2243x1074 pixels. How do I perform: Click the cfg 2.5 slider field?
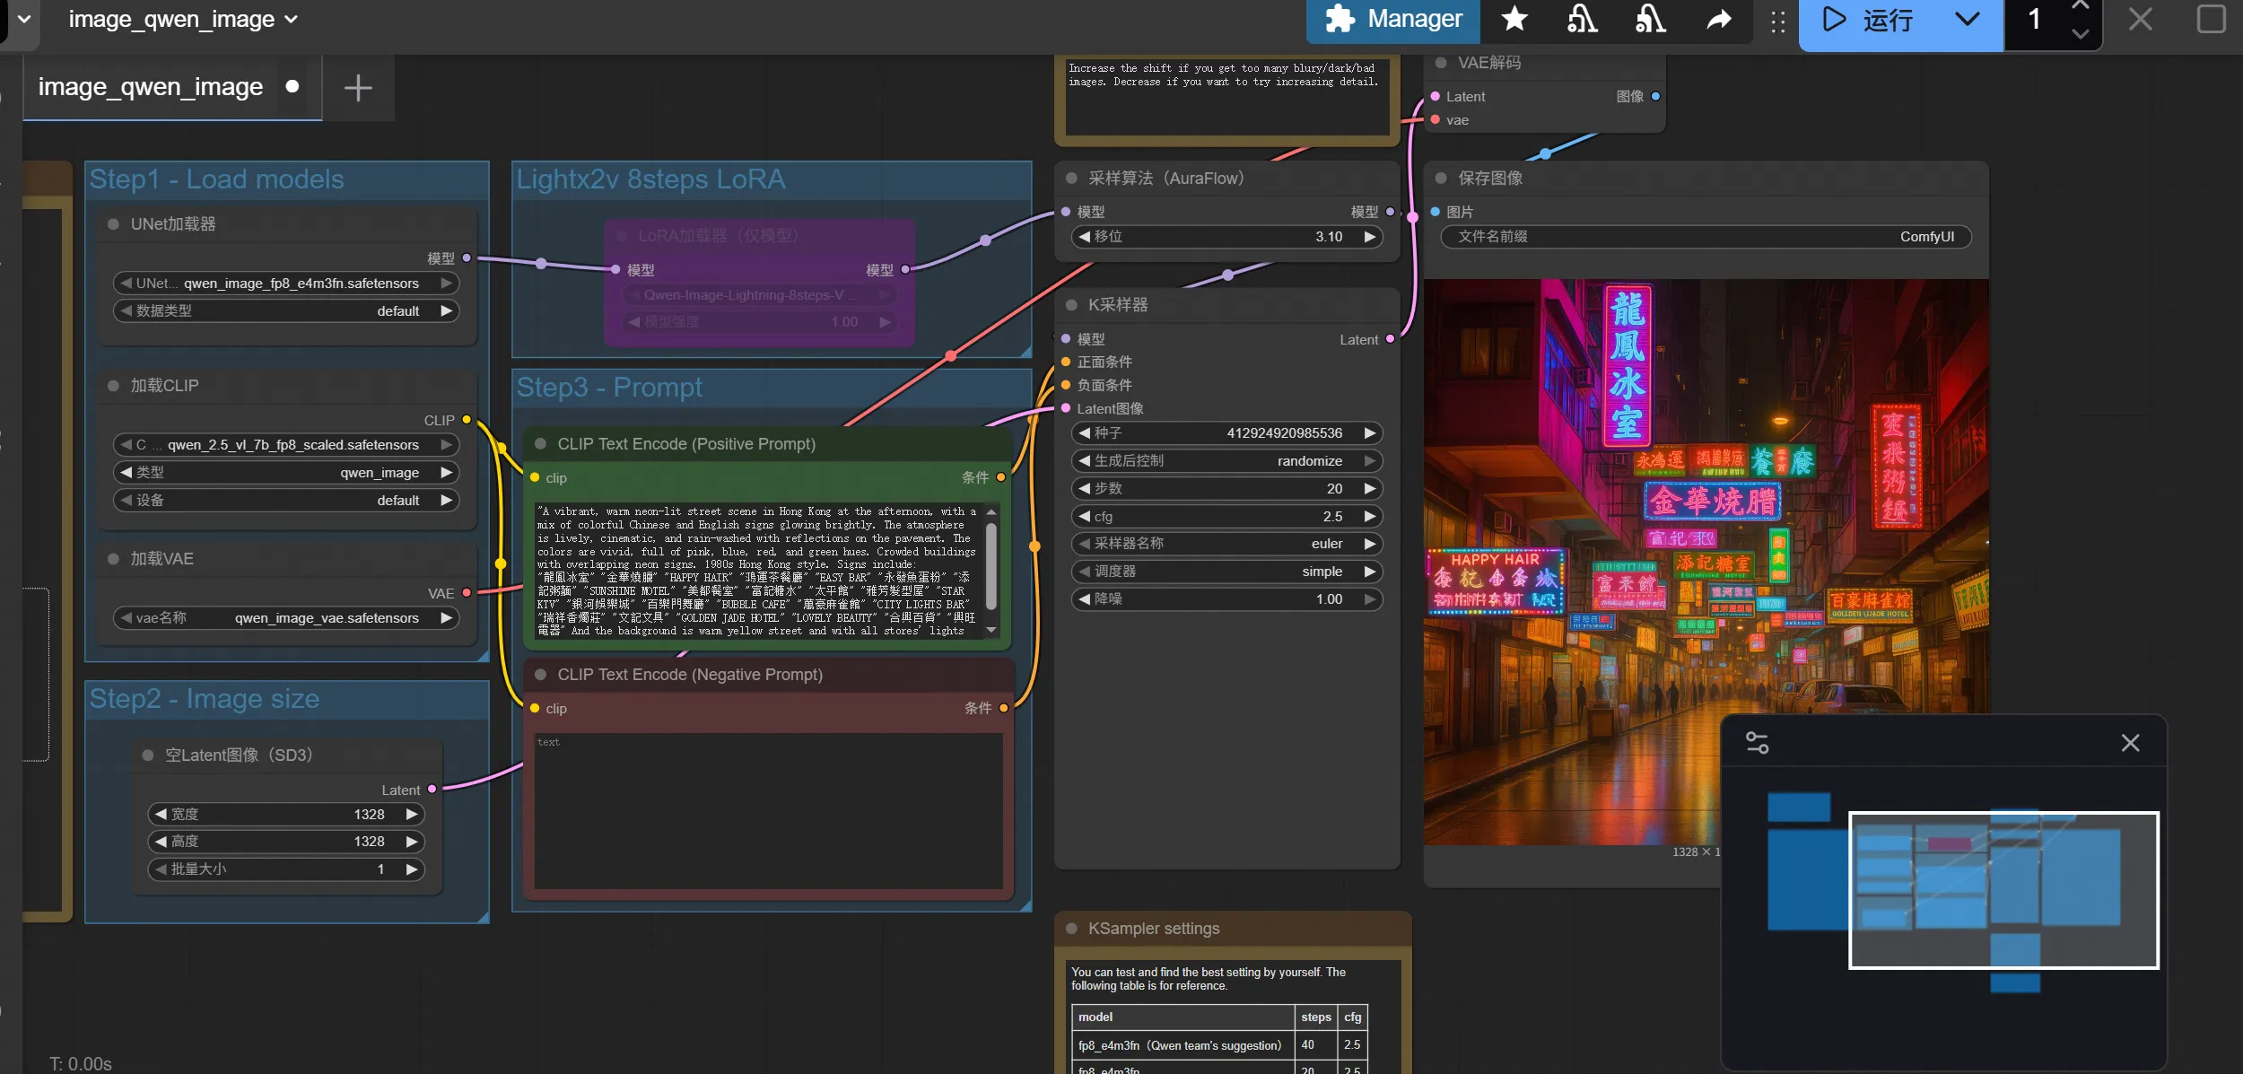tap(1226, 517)
